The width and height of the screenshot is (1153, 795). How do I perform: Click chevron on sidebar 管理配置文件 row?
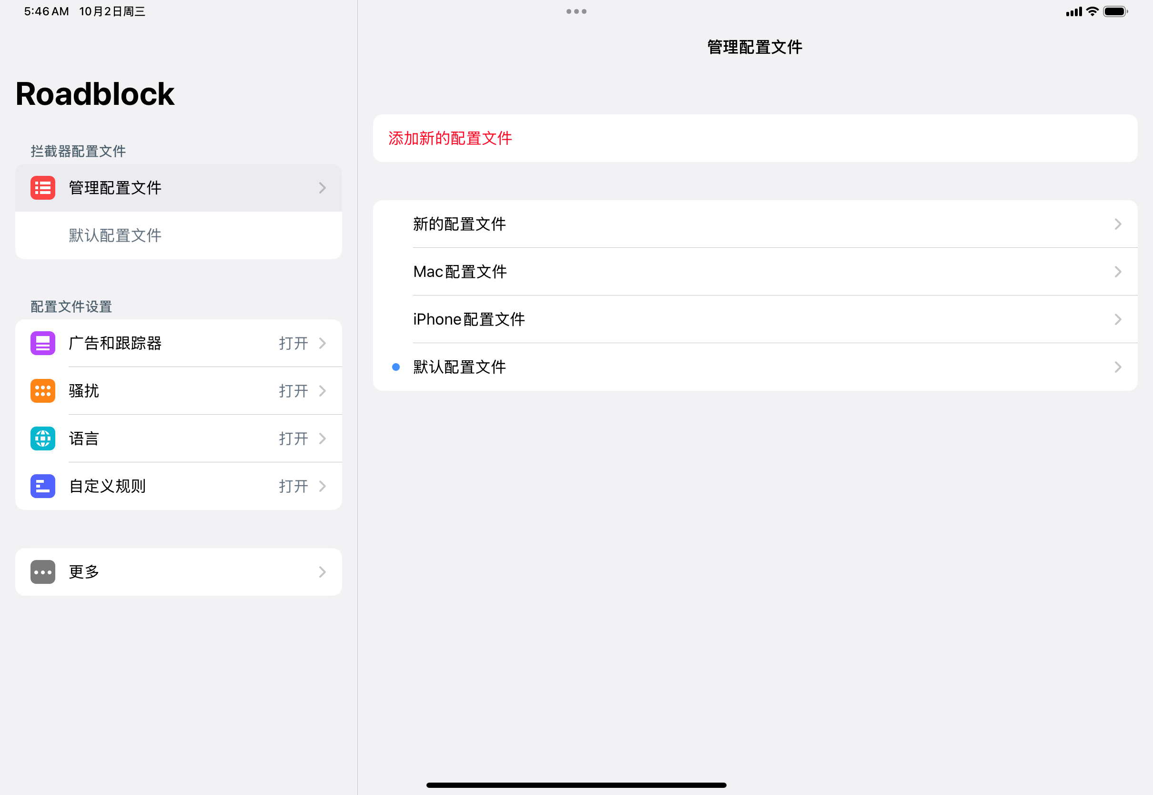click(x=322, y=188)
